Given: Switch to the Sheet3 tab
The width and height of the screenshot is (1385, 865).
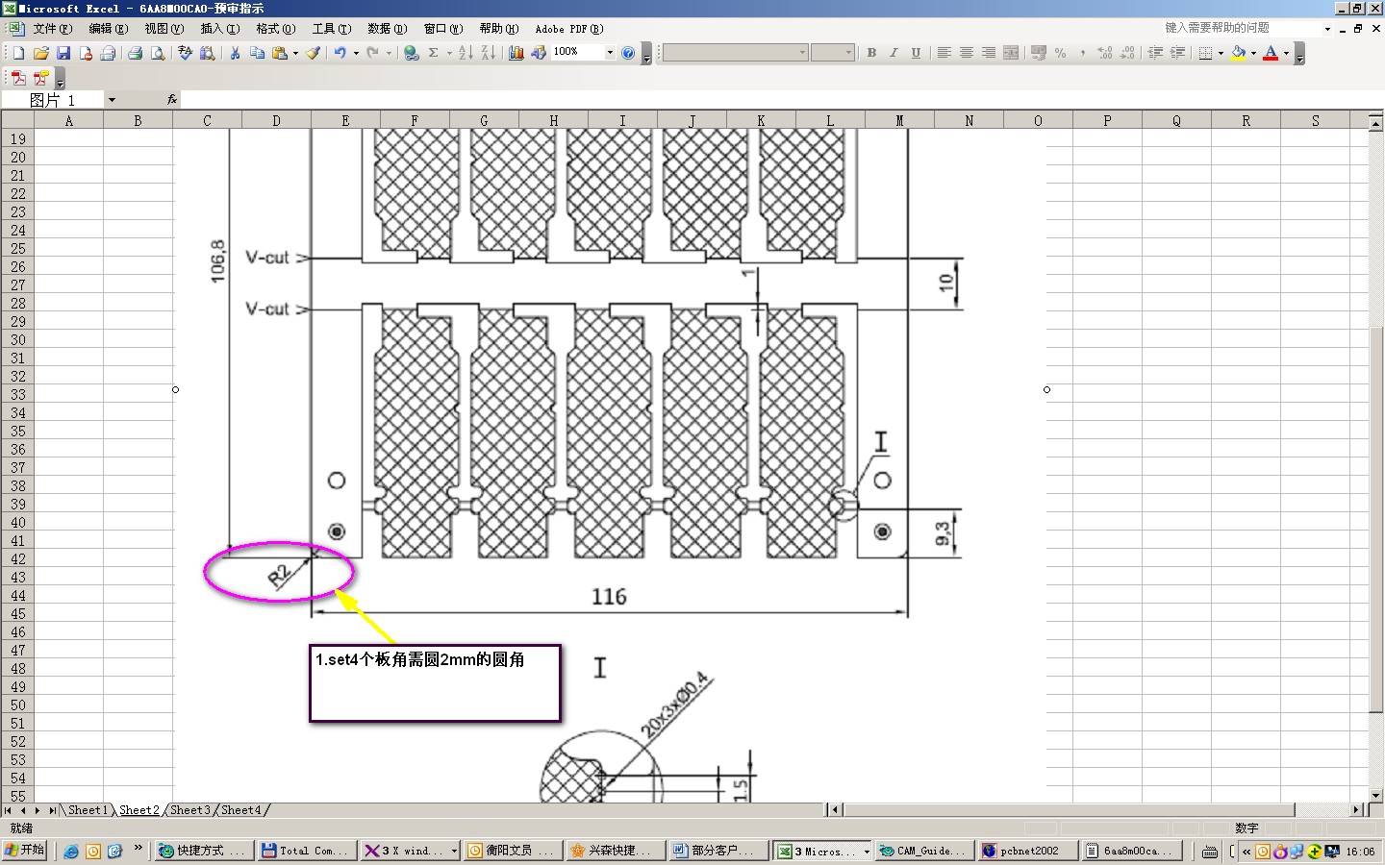Looking at the screenshot, I should (x=189, y=810).
